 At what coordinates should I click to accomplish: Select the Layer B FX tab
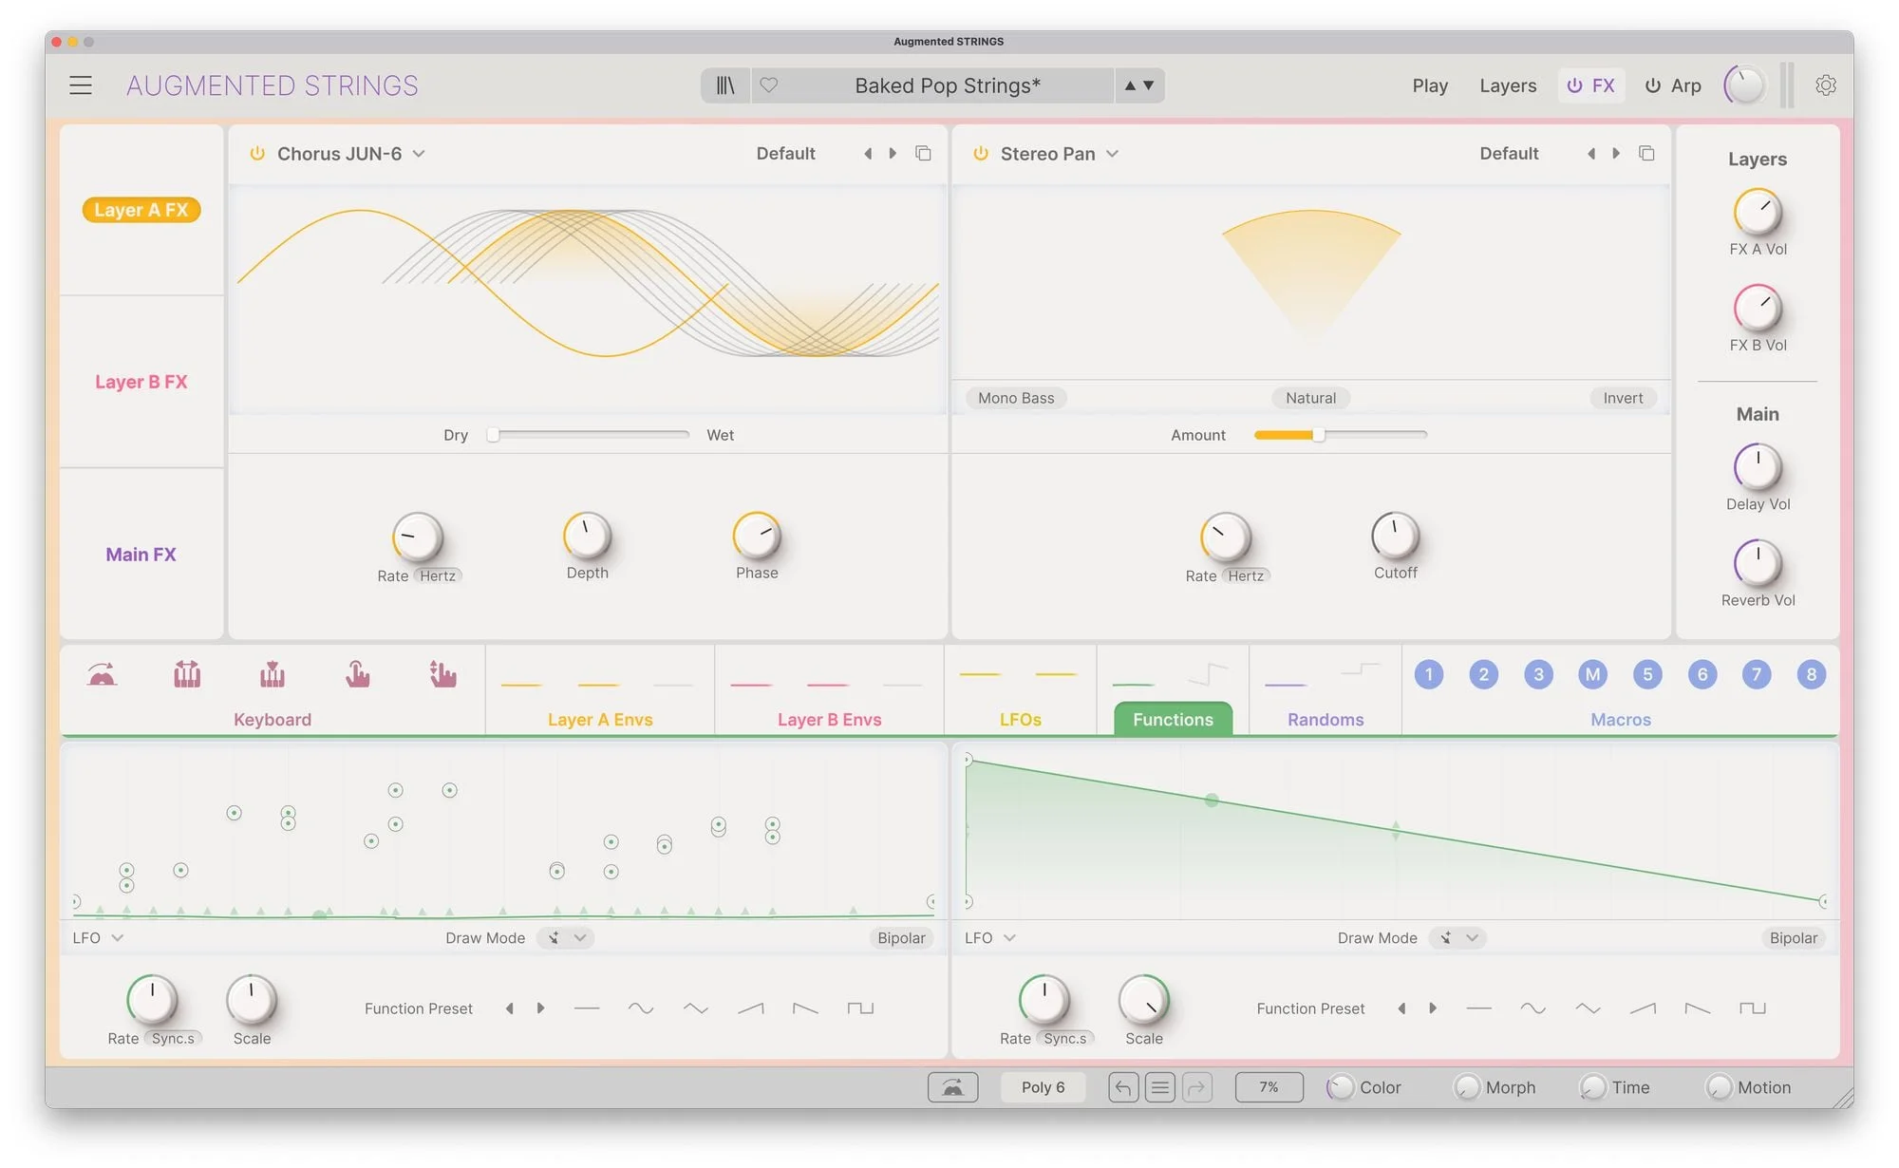click(141, 382)
